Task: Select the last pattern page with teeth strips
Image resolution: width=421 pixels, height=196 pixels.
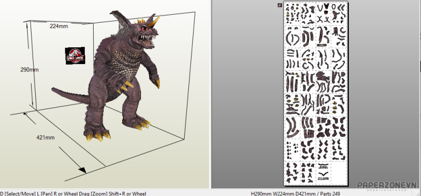Action: (x=324, y=172)
